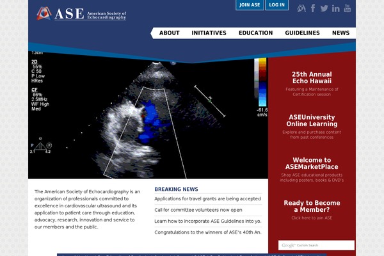Open travel grants applications news item
Viewport: 384px width, 256px height.
[207, 198]
